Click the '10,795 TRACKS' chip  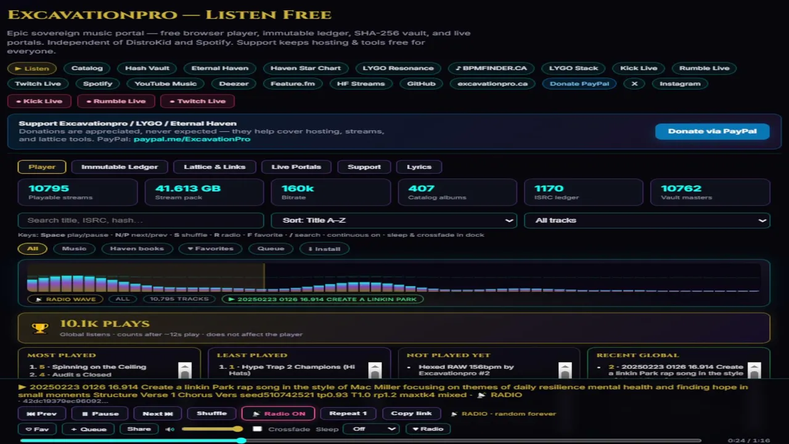pos(179,299)
